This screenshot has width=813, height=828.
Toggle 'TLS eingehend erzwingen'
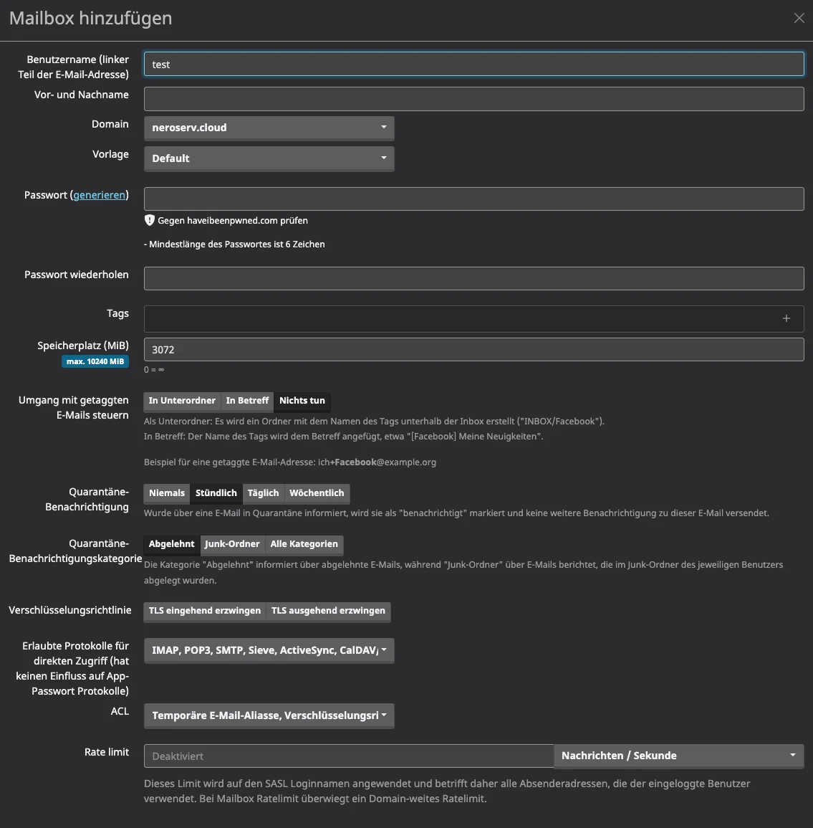[x=205, y=611]
